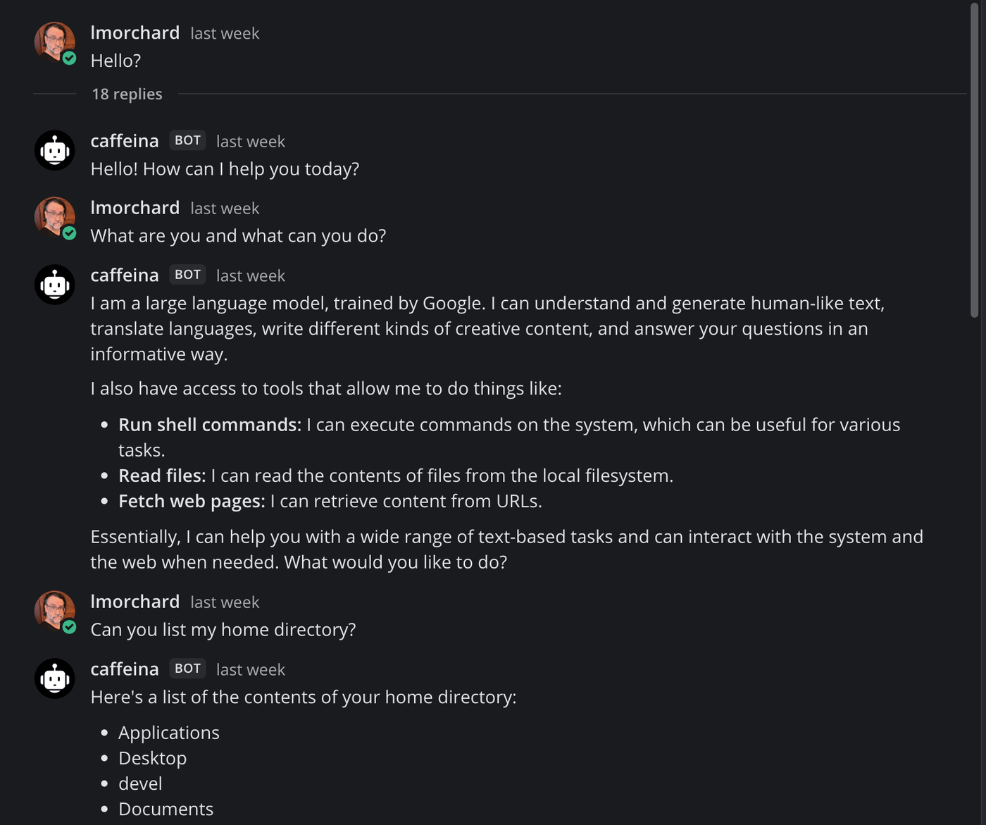This screenshot has width=986, height=825.
Task: Select "Applications" in the home directory list
Action: 169,733
